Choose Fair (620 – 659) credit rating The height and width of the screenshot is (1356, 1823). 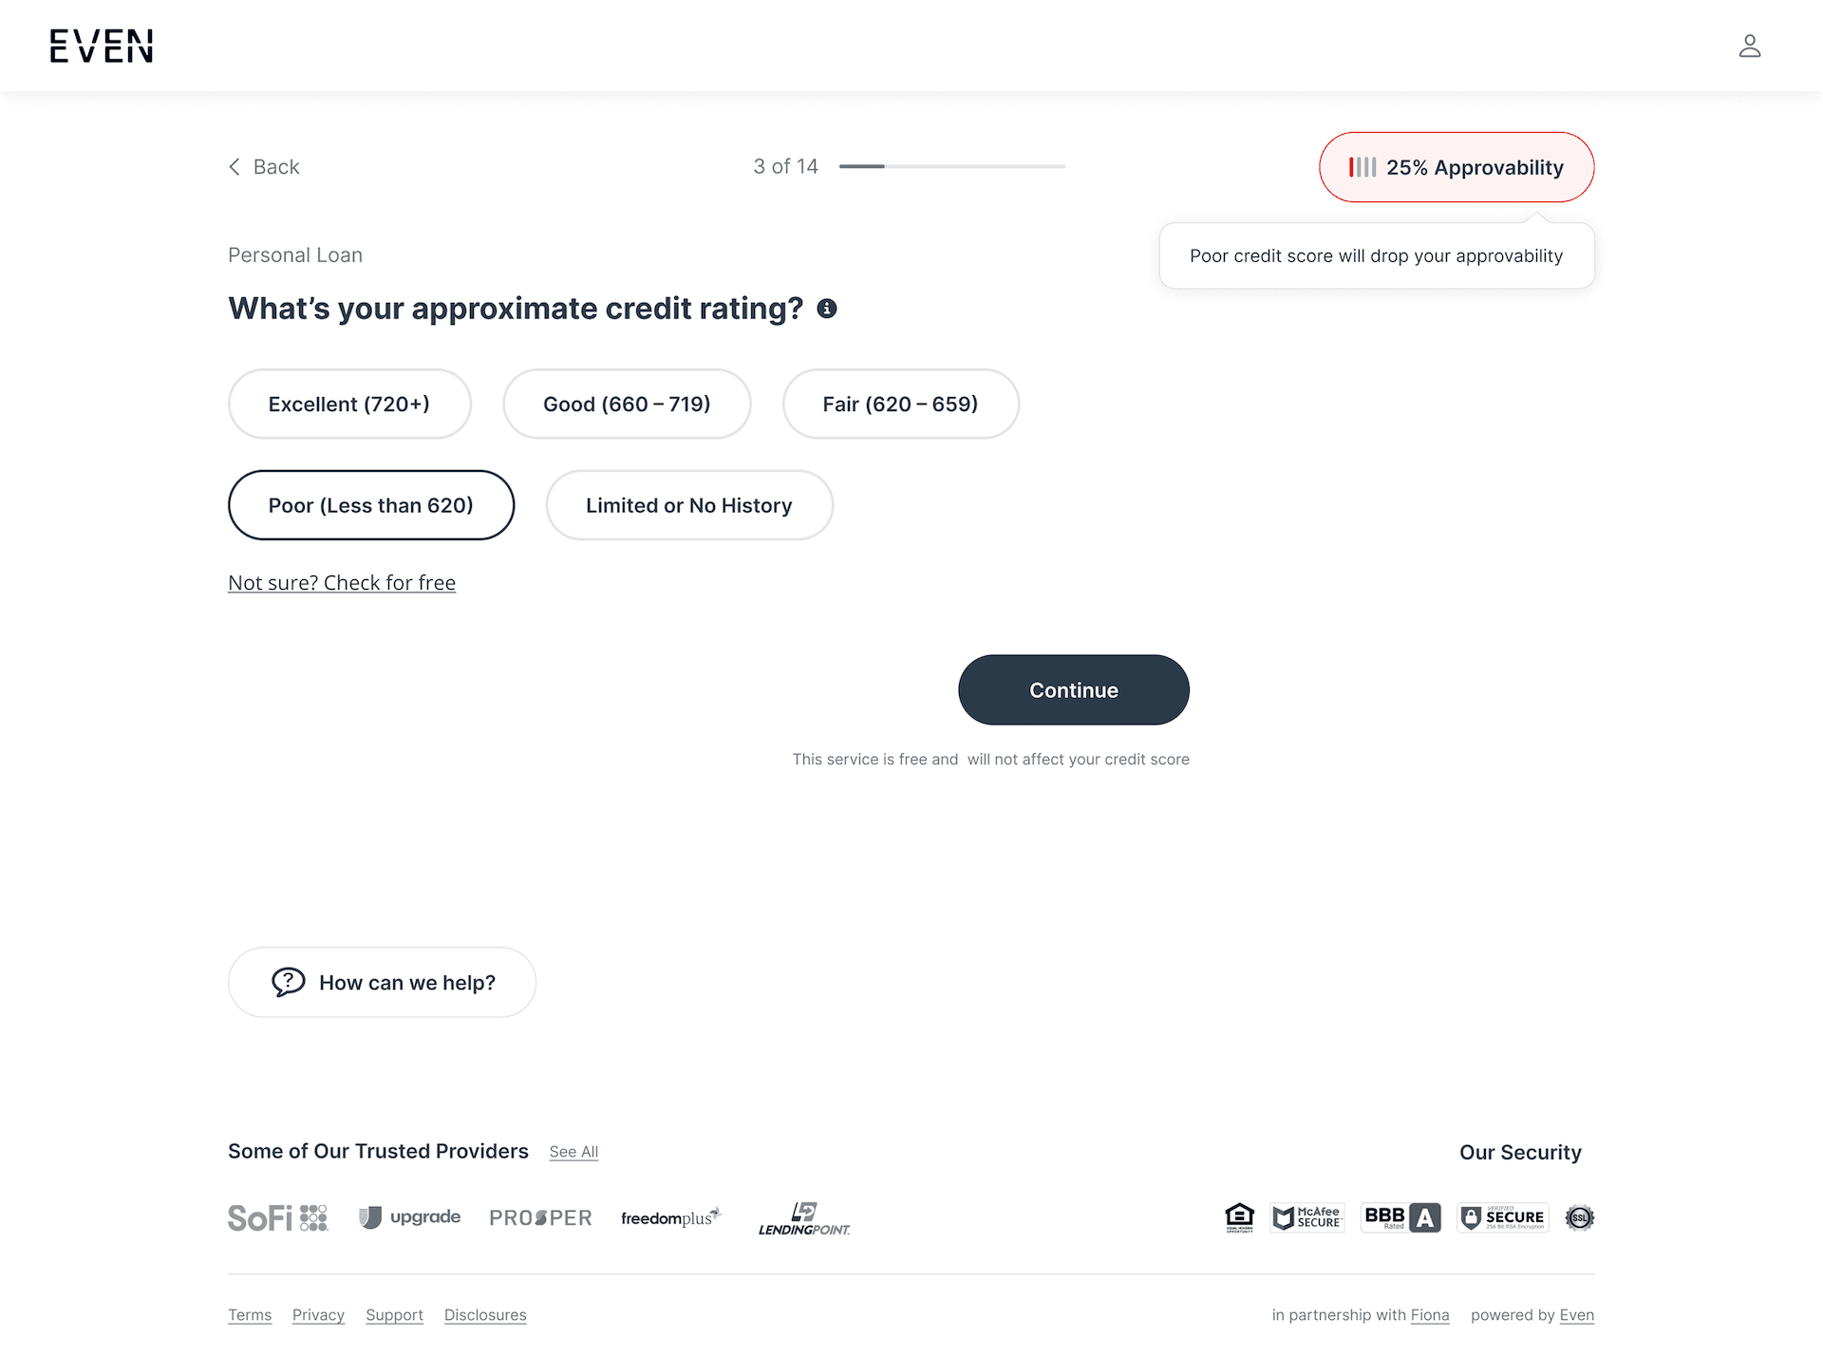click(900, 404)
